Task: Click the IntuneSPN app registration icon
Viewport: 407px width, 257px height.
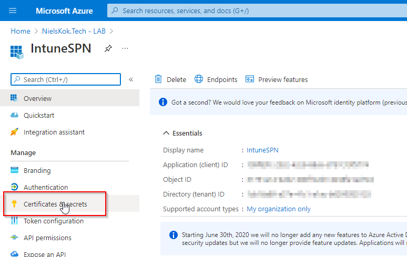Action: click(x=17, y=52)
